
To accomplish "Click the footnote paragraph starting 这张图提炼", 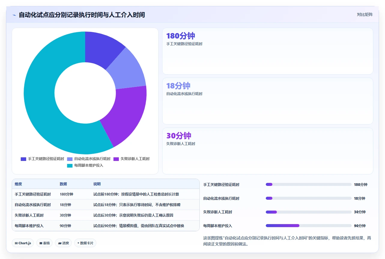I will [287, 241].
